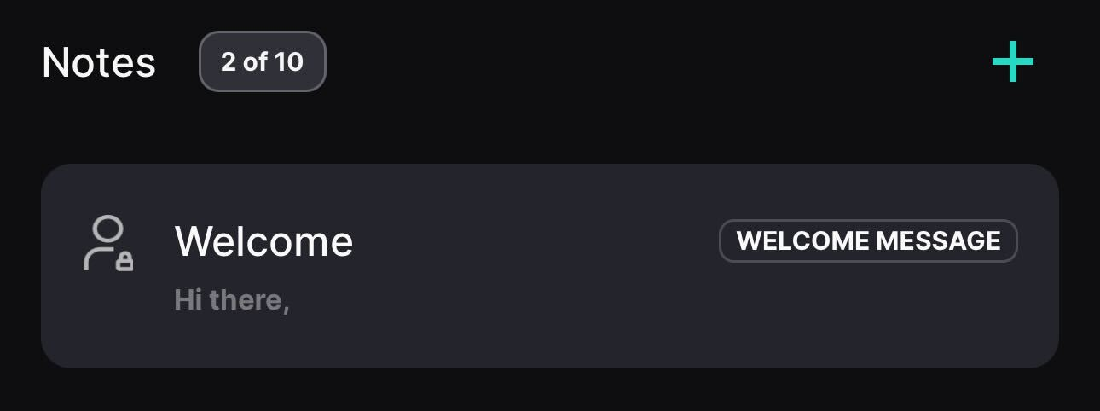Select the Notes heading
The height and width of the screenshot is (411, 1100).
[99, 62]
